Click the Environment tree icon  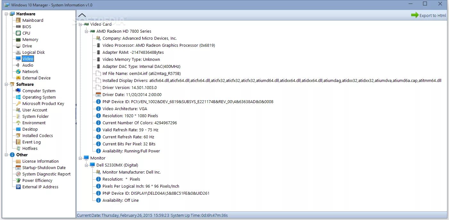point(18,123)
